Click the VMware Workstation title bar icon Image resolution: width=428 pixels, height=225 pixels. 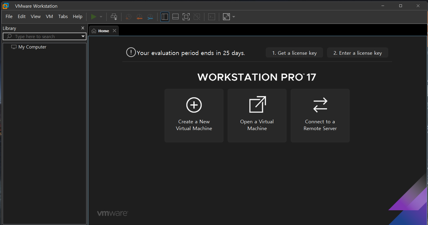pos(6,6)
